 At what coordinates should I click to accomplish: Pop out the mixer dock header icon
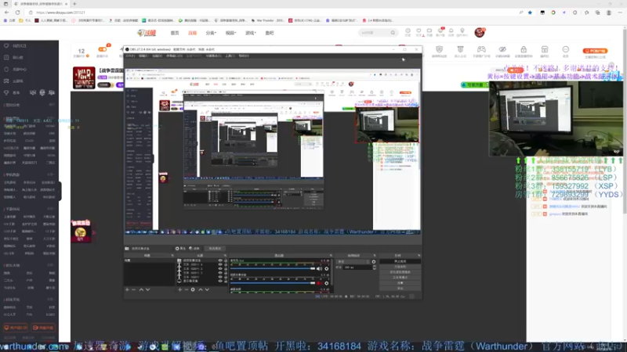[x=331, y=256]
